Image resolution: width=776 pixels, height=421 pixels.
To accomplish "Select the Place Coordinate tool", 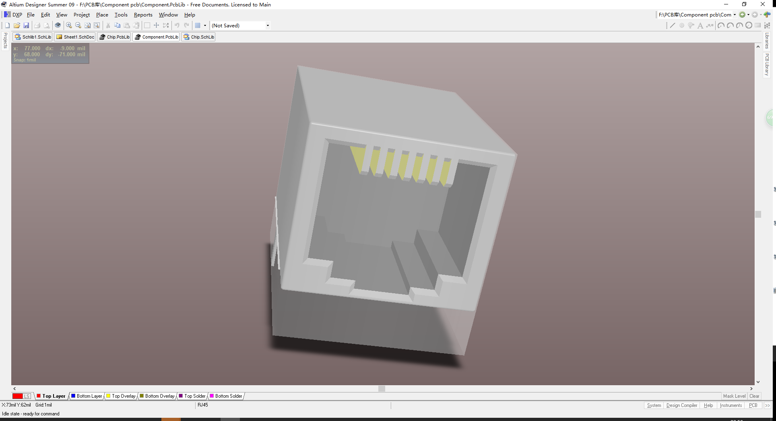I will pos(710,25).
